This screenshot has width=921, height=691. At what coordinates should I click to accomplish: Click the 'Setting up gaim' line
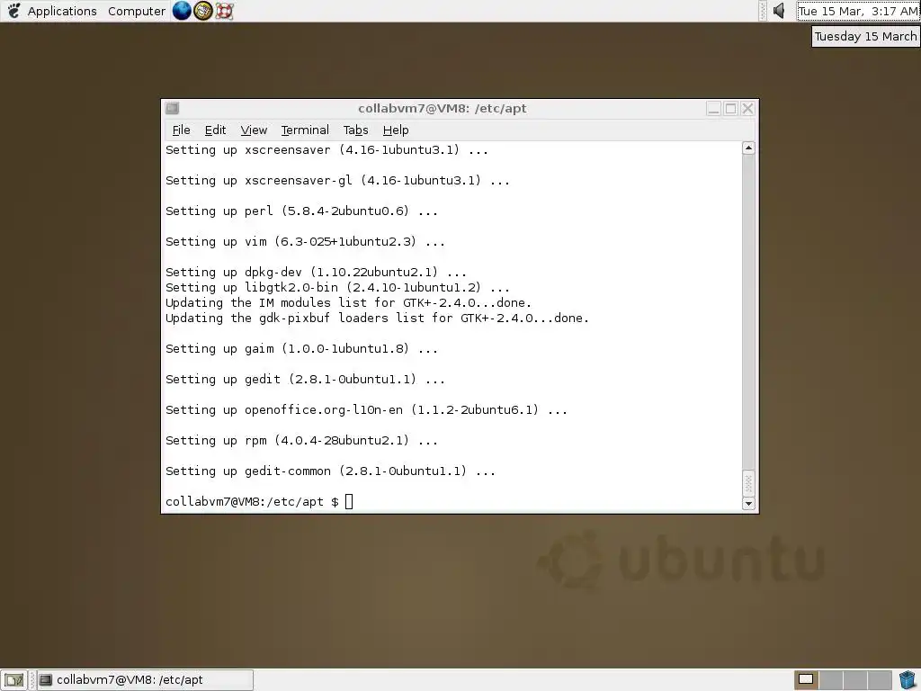pos(301,348)
